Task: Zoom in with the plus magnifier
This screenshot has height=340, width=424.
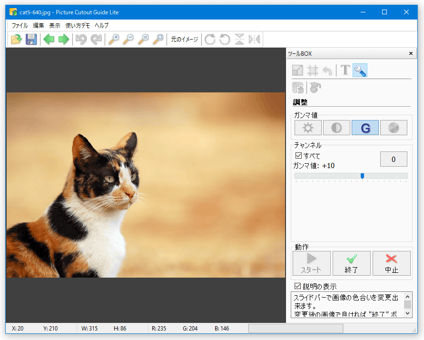Action: (x=114, y=39)
